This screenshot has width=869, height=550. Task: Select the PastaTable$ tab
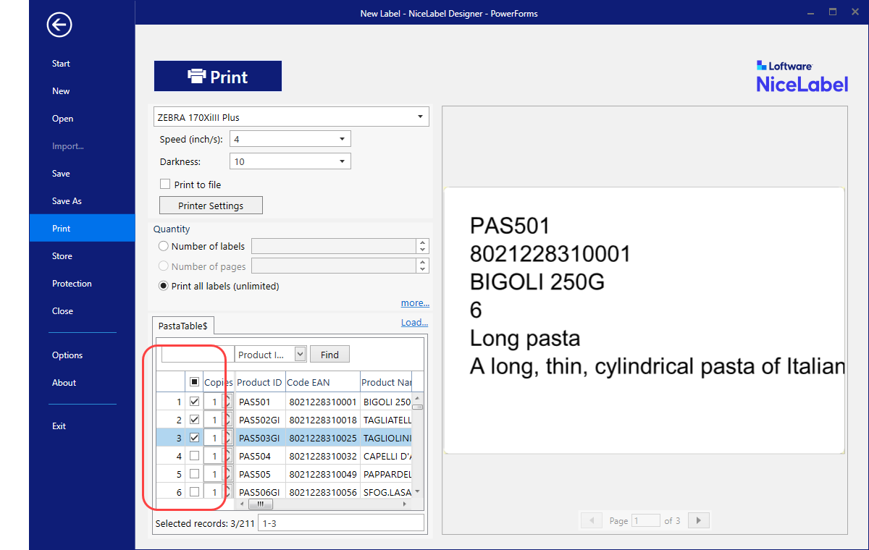(x=183, y=326)
